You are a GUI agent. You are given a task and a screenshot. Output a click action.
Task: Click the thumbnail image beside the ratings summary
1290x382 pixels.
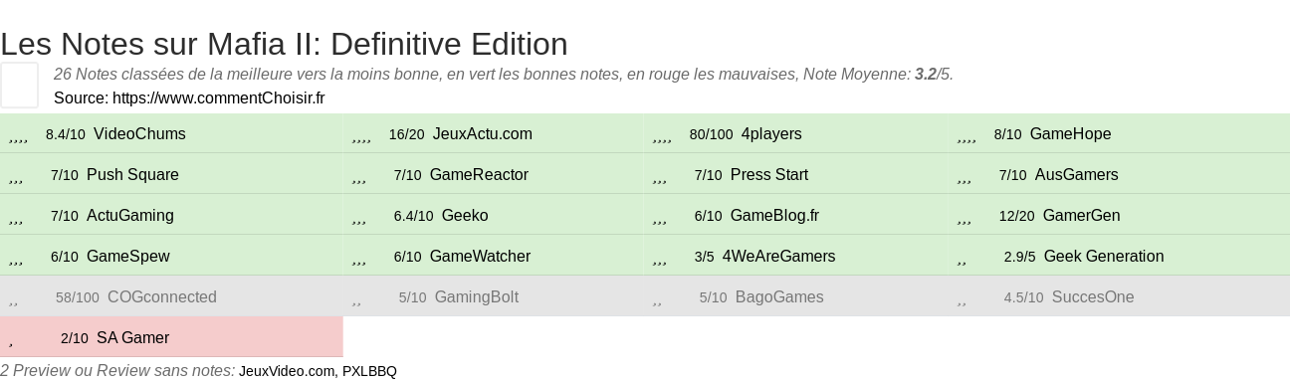[x=19, y=85]
